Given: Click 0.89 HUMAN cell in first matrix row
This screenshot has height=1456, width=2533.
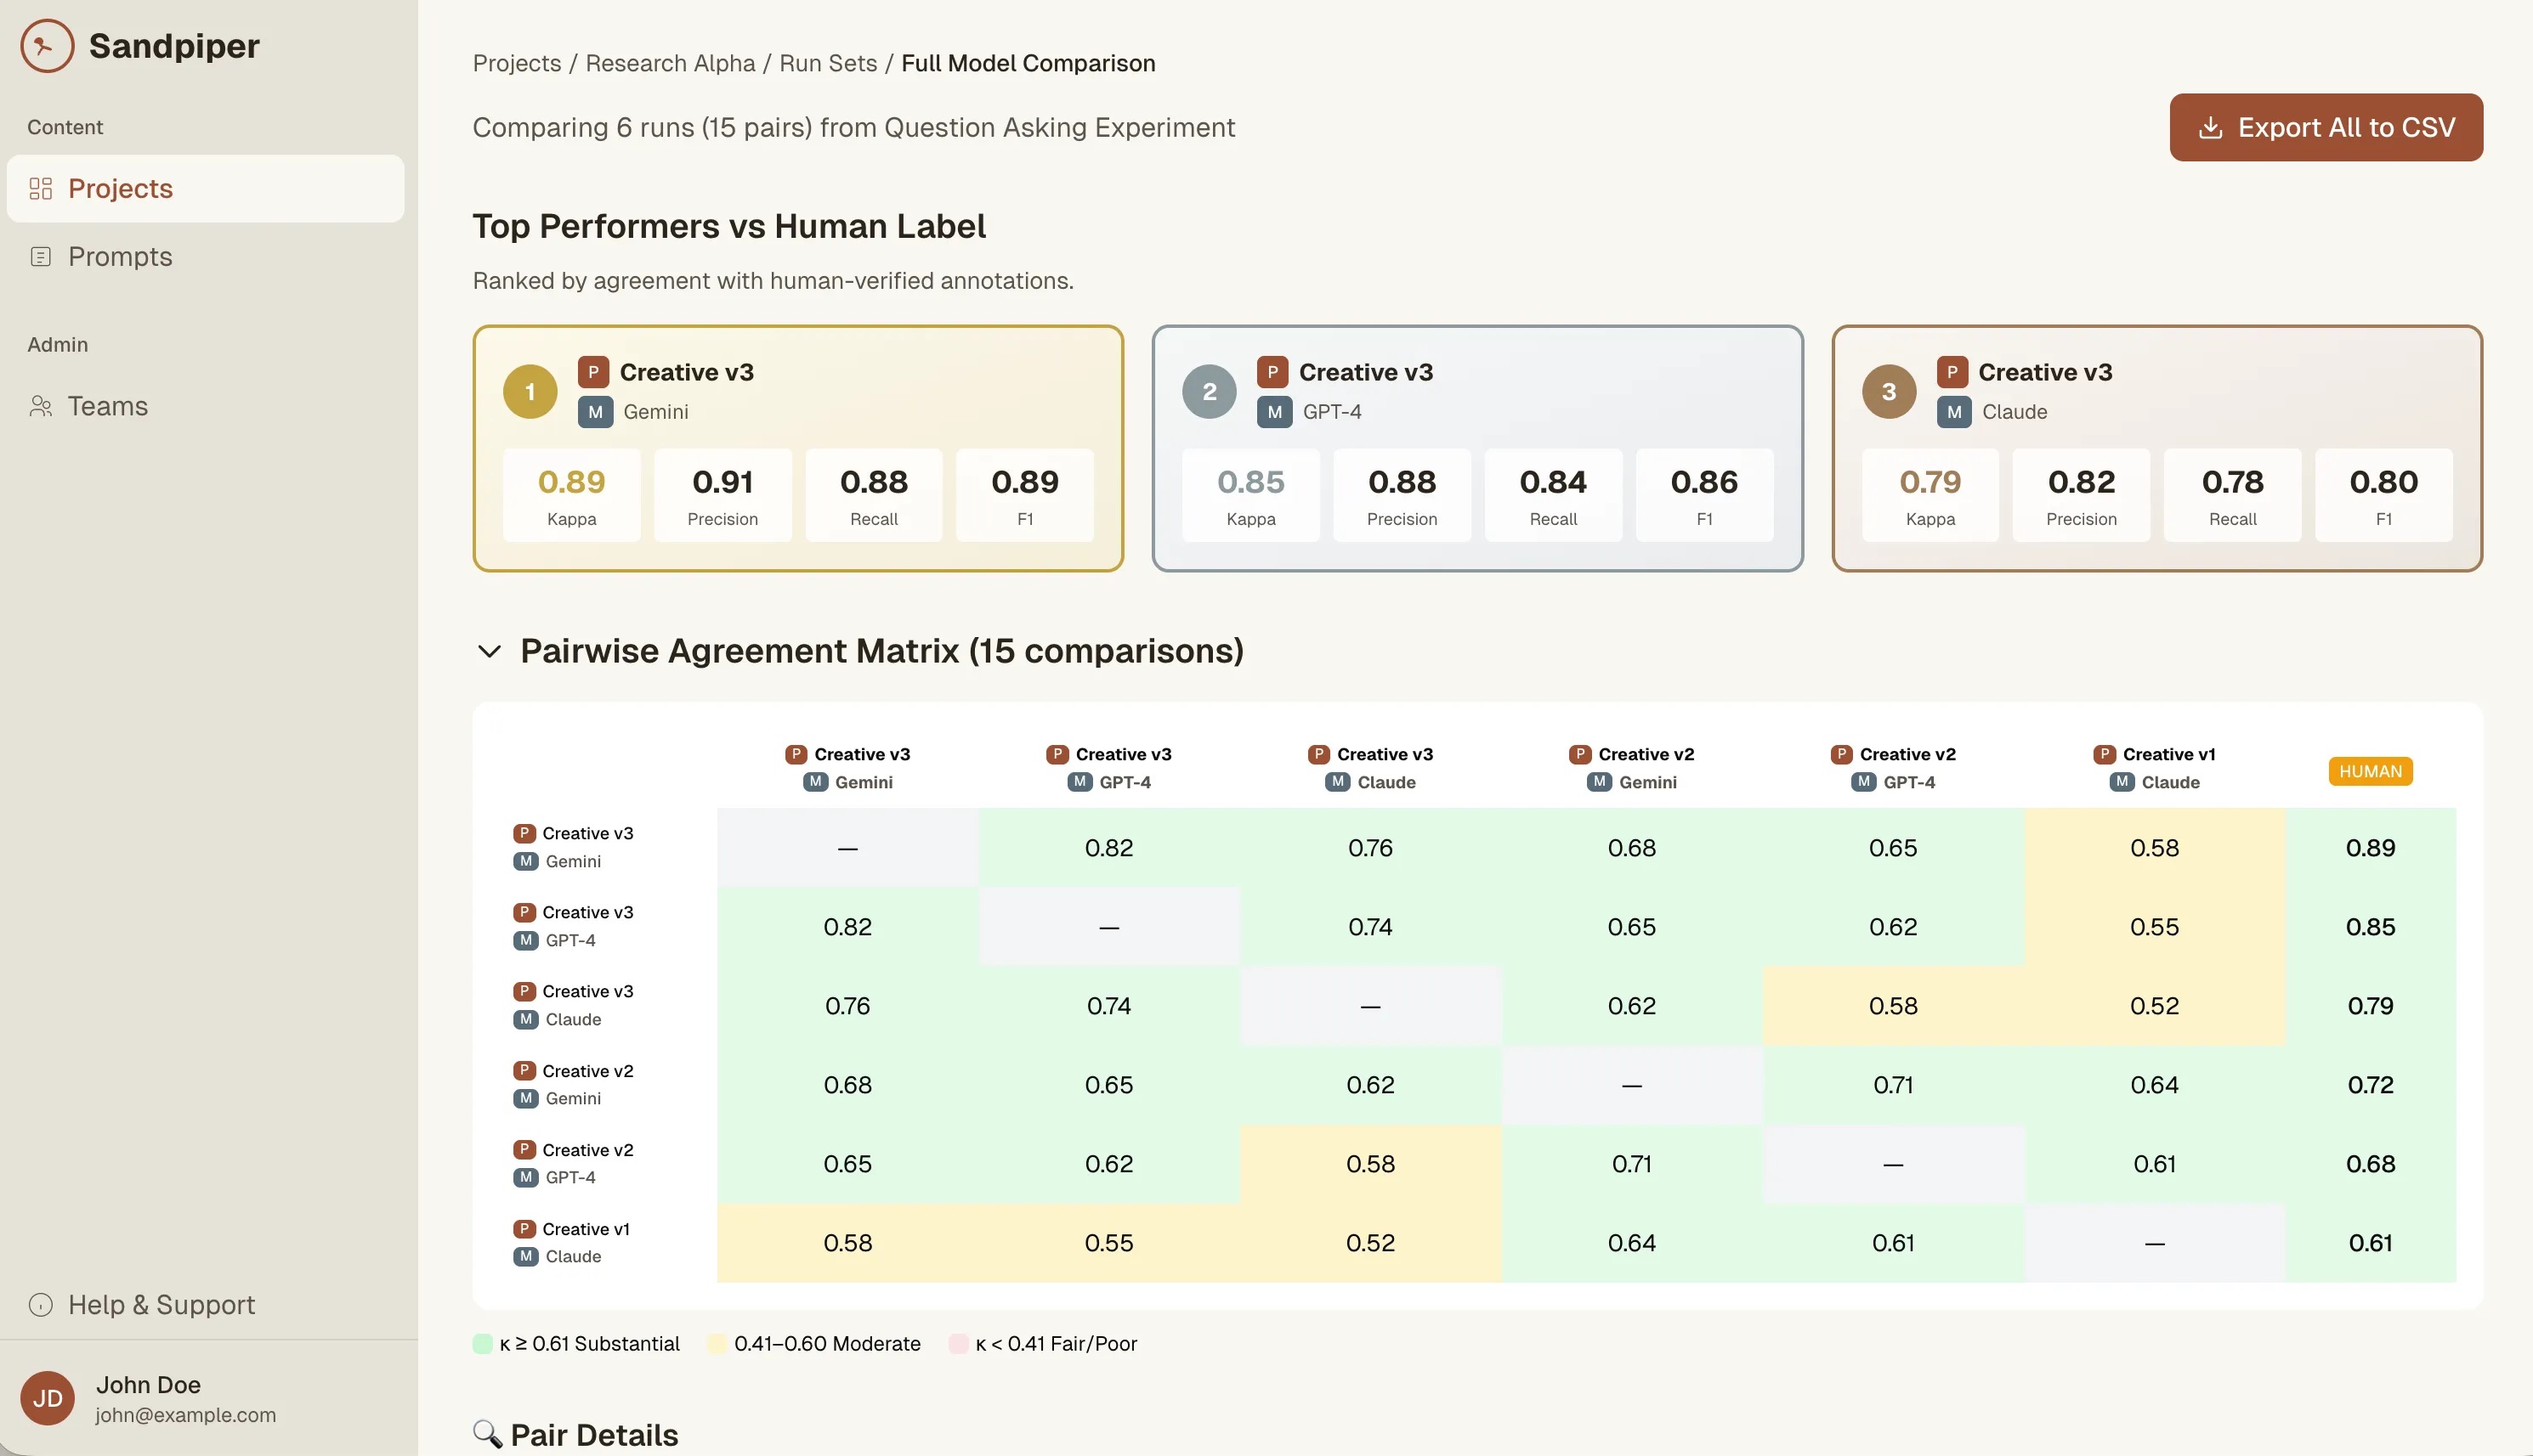Looking at the screenshot, I should 2370,847.
